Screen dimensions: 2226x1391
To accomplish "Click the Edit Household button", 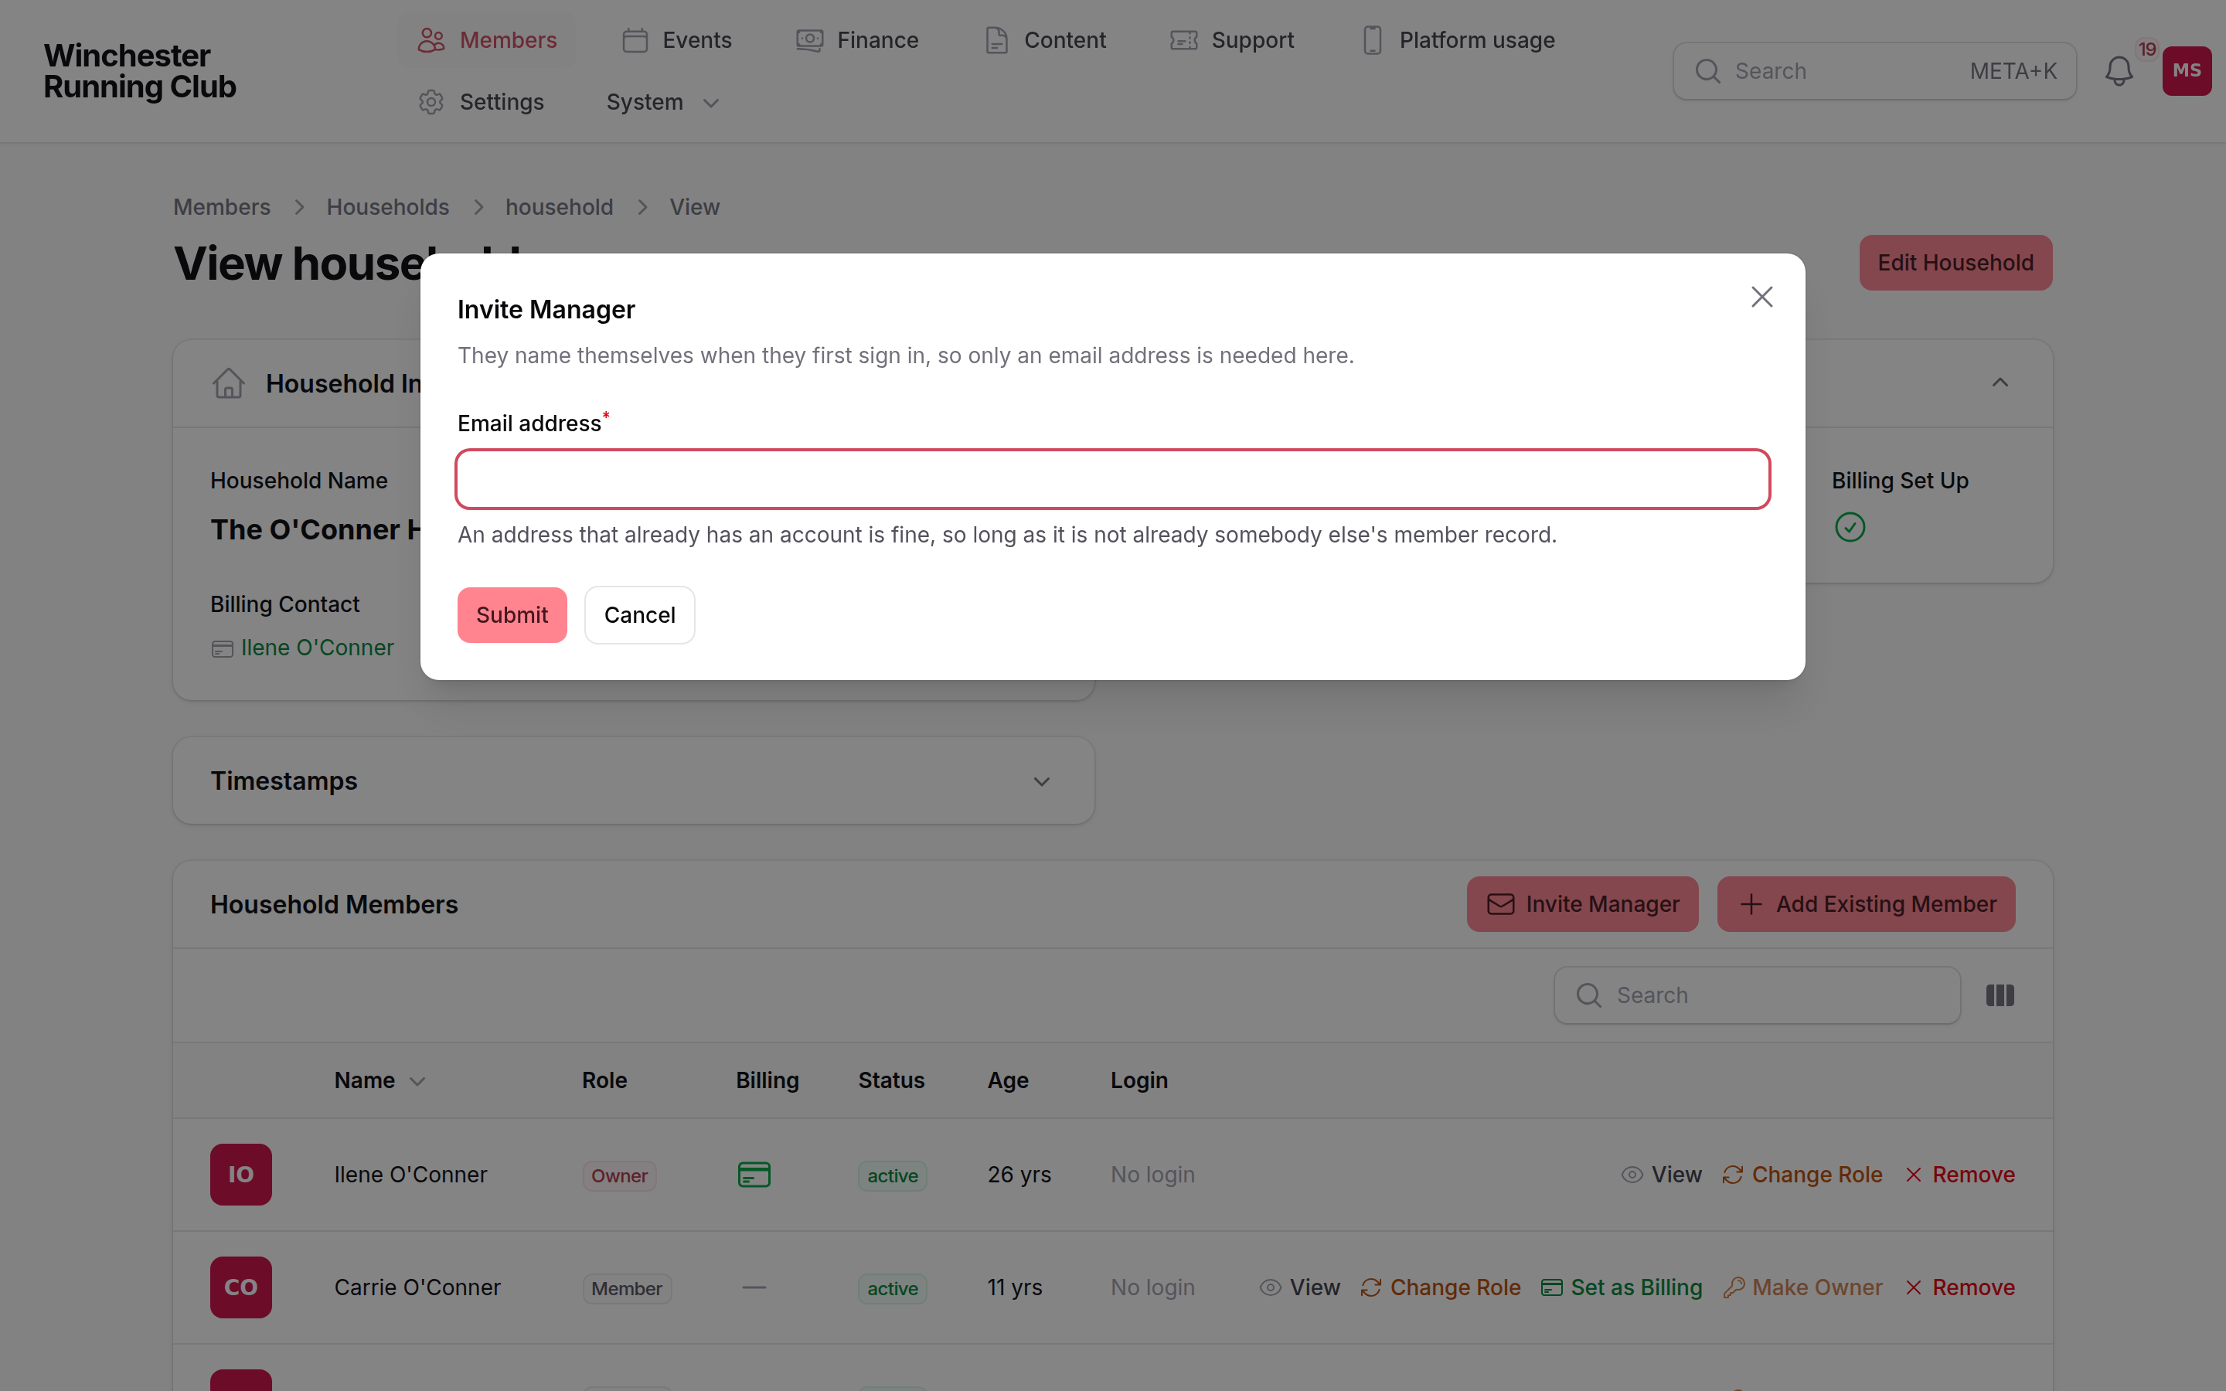I will [1955, 263].
